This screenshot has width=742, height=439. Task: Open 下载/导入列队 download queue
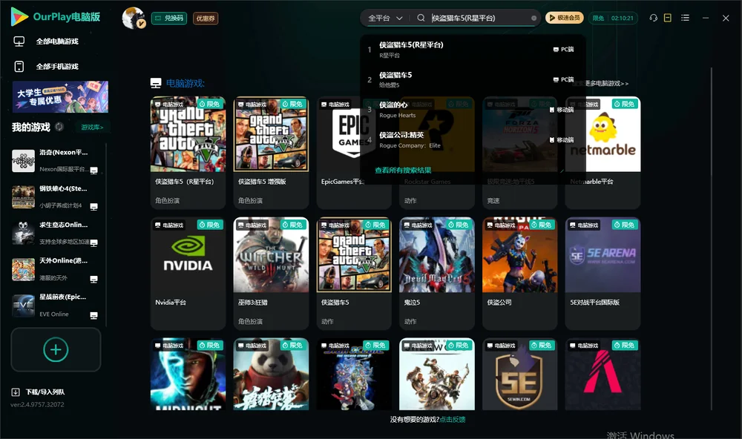tap(38, 392)
